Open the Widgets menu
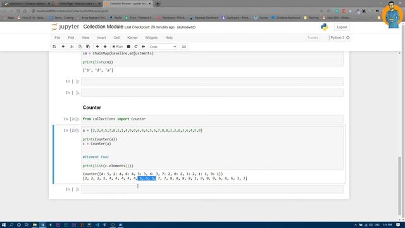405x228 pixels. [x=151, y=37]
